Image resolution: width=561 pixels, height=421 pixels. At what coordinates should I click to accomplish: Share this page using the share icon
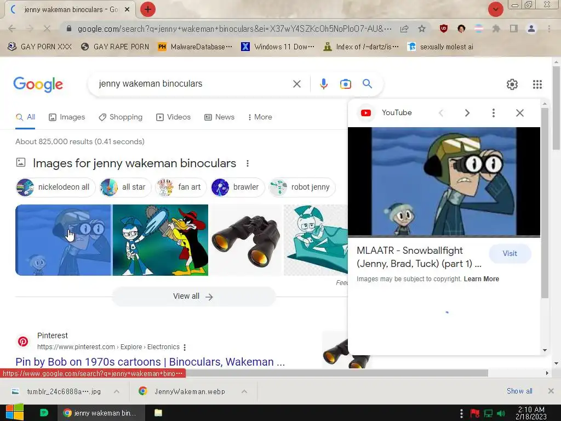[404, 29]
